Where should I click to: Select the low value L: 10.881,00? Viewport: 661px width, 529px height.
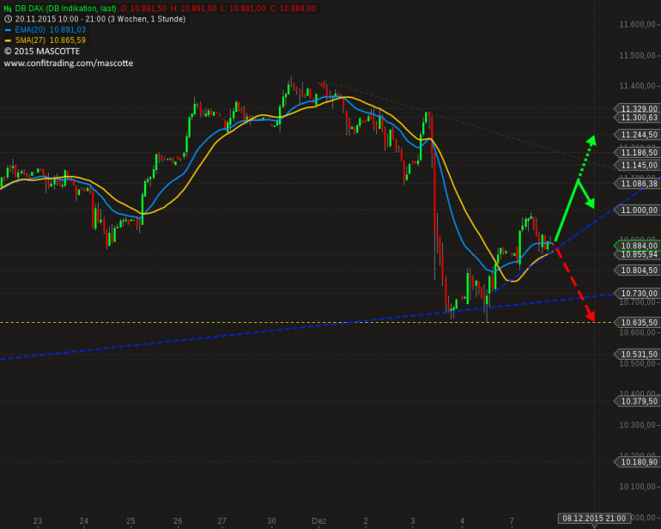click(244, 8)
